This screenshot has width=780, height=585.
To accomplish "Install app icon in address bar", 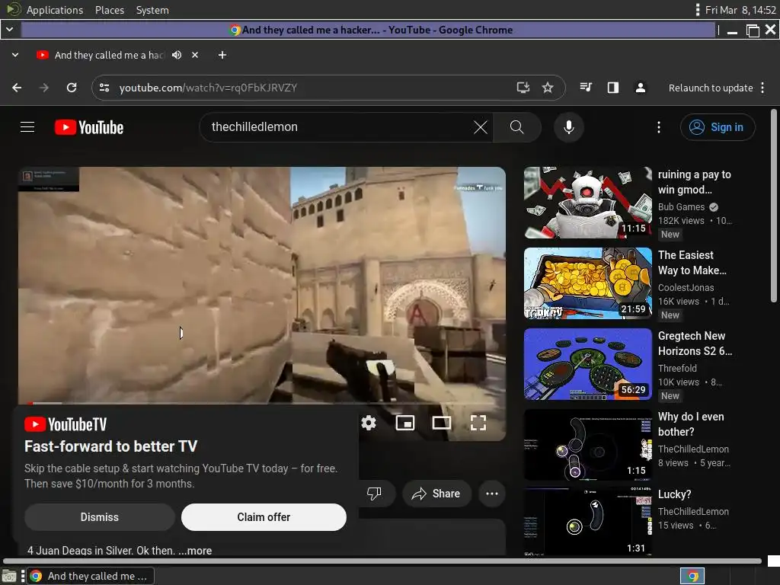I will point(523,88).
